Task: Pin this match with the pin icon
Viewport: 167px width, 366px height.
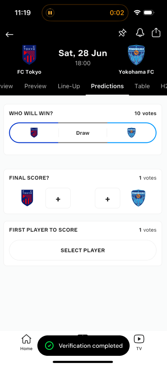Action: pyautogui.click(x=122, y=33)
